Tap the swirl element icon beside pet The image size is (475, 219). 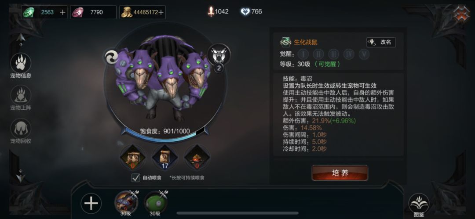click(111, 57)
